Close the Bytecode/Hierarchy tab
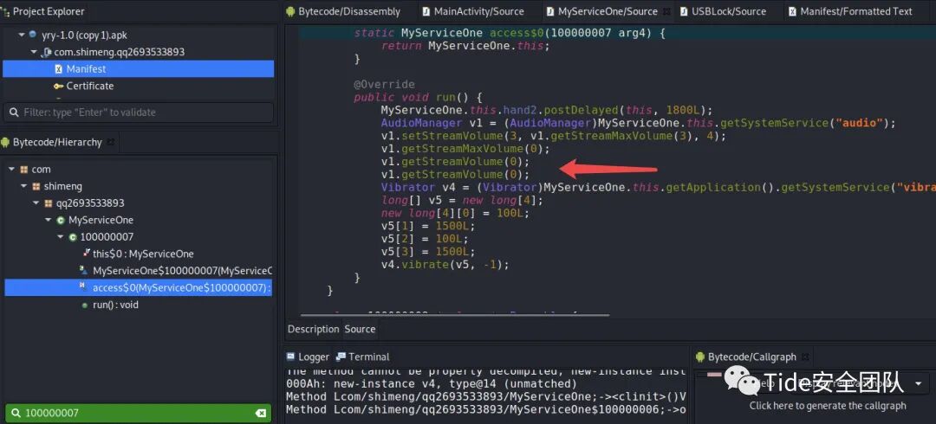 point(110,142)
